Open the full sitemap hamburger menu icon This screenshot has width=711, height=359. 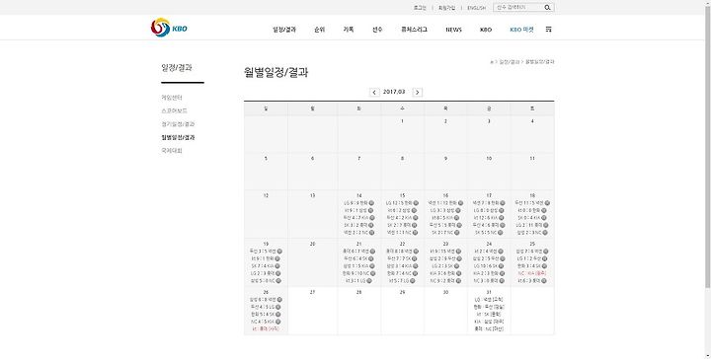(x=549, y=29)
